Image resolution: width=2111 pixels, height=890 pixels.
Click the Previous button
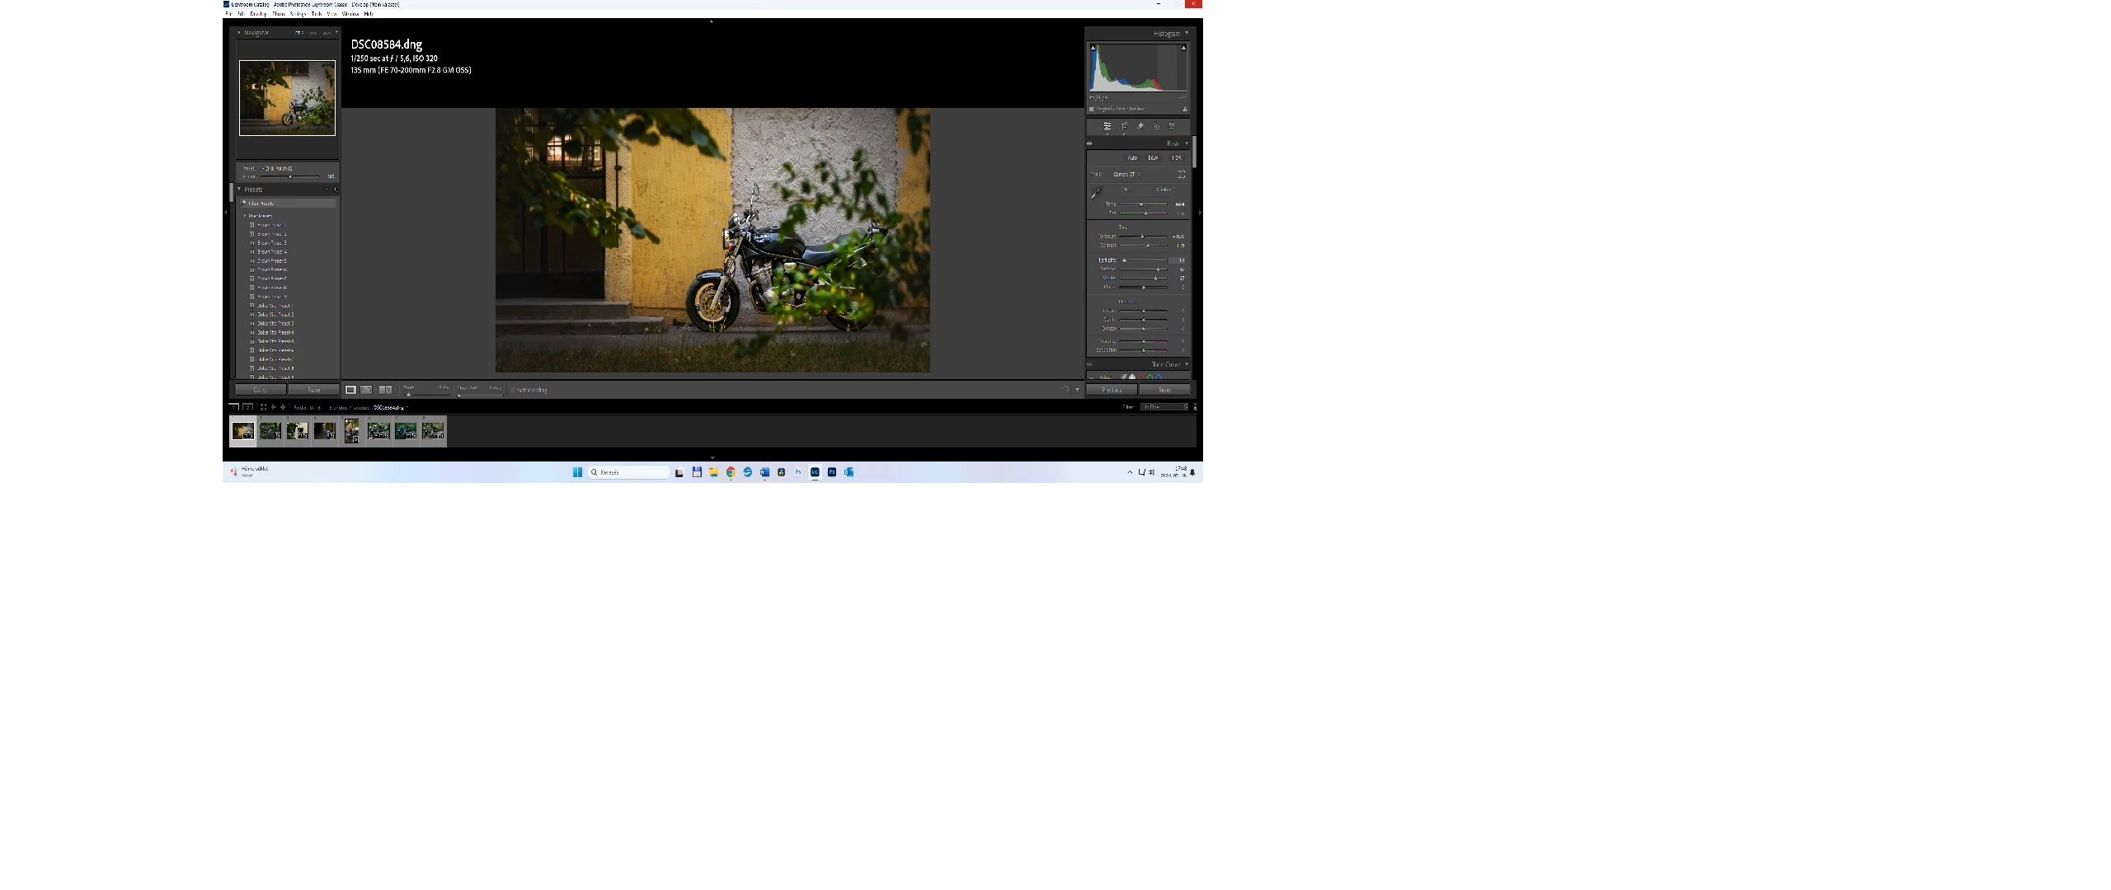[x=1112, y=390]
